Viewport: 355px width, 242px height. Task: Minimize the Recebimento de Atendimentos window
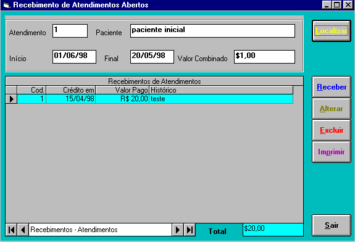(327, 5)
